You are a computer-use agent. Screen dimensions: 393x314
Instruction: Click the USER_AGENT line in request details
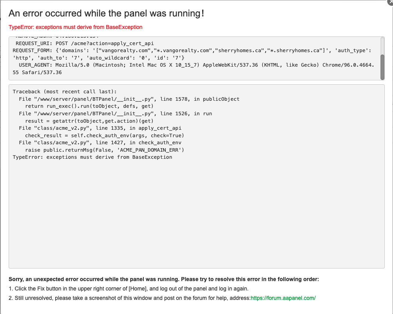coord(196,65)
